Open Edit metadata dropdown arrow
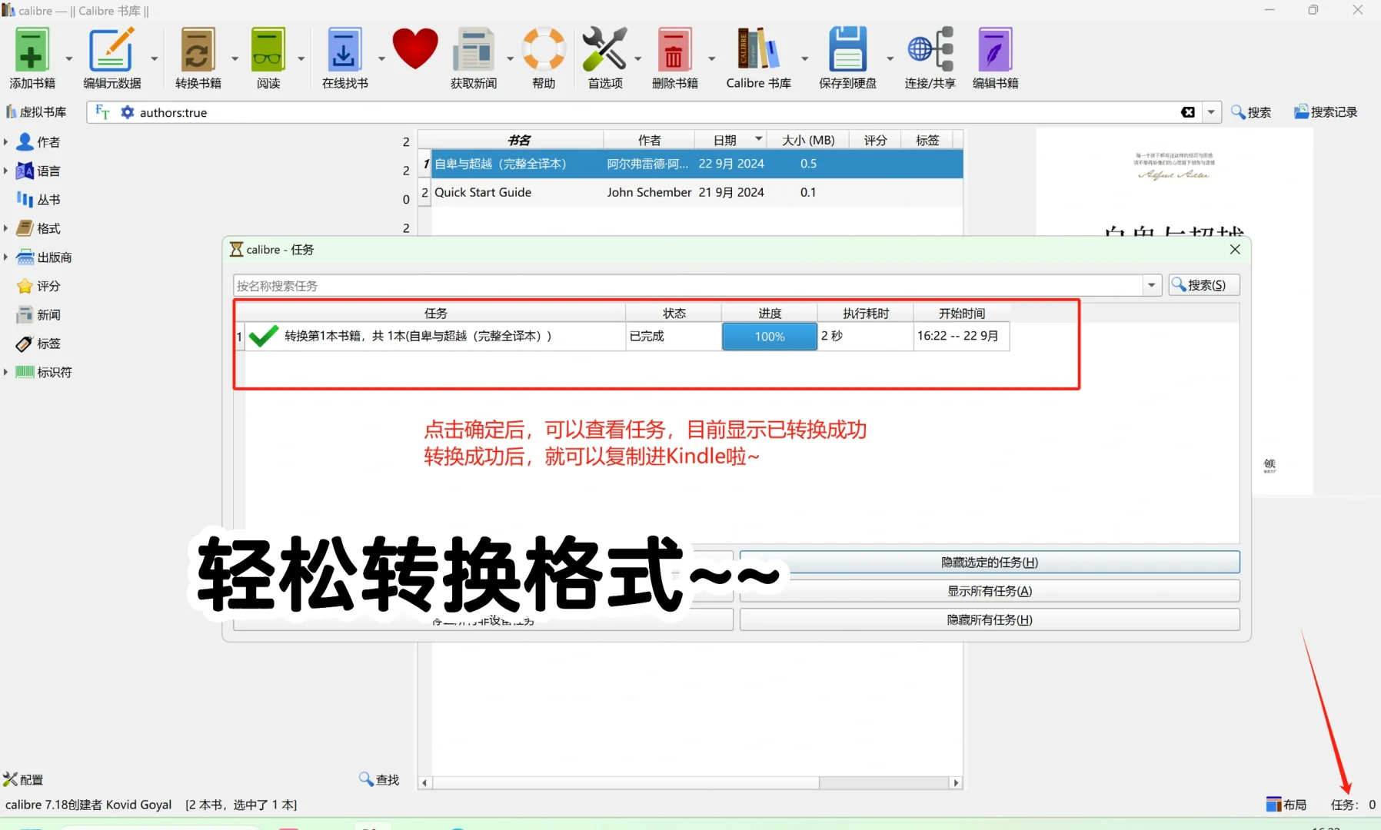Image resolution: width=1381 pixels, height=830 pixels. (x=154, y=58)
